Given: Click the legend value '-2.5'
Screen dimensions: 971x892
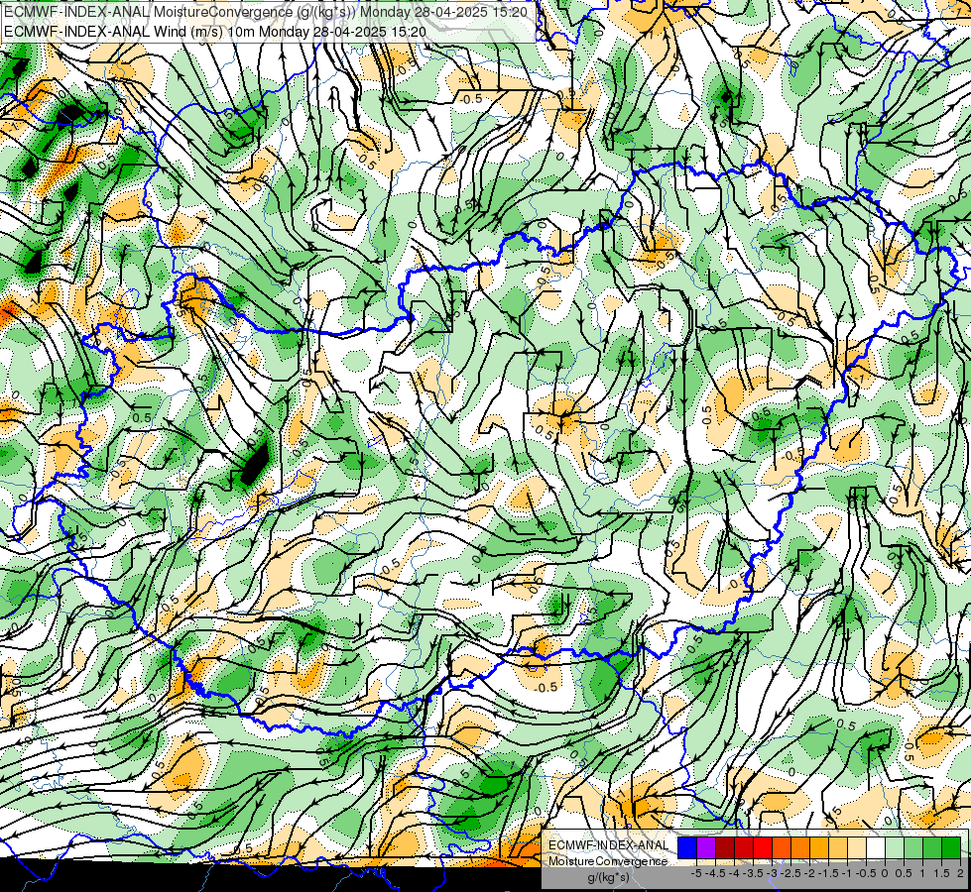Looking at the screenshot, I should (790, 873).
